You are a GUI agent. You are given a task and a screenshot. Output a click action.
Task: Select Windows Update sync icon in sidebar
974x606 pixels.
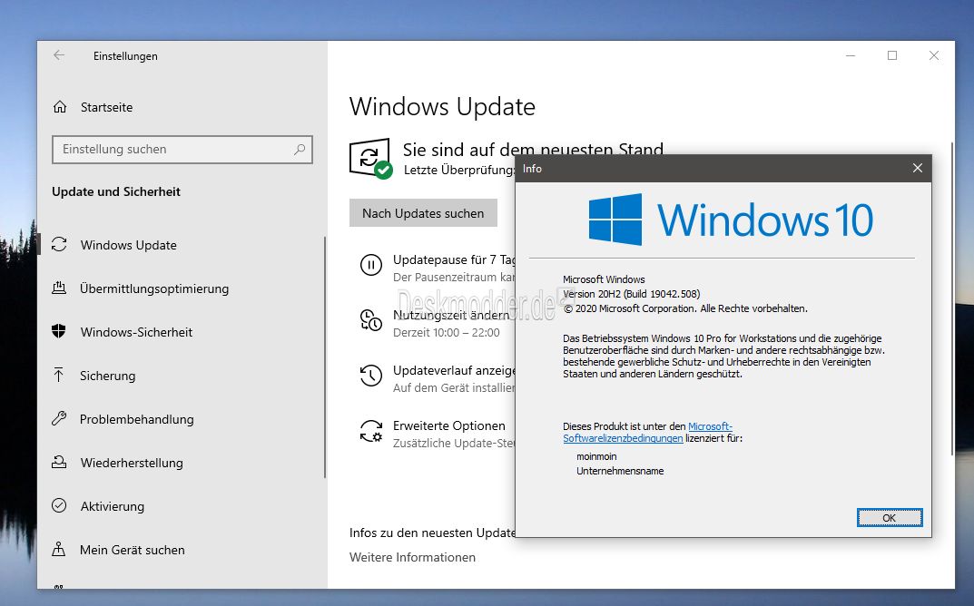59,245
